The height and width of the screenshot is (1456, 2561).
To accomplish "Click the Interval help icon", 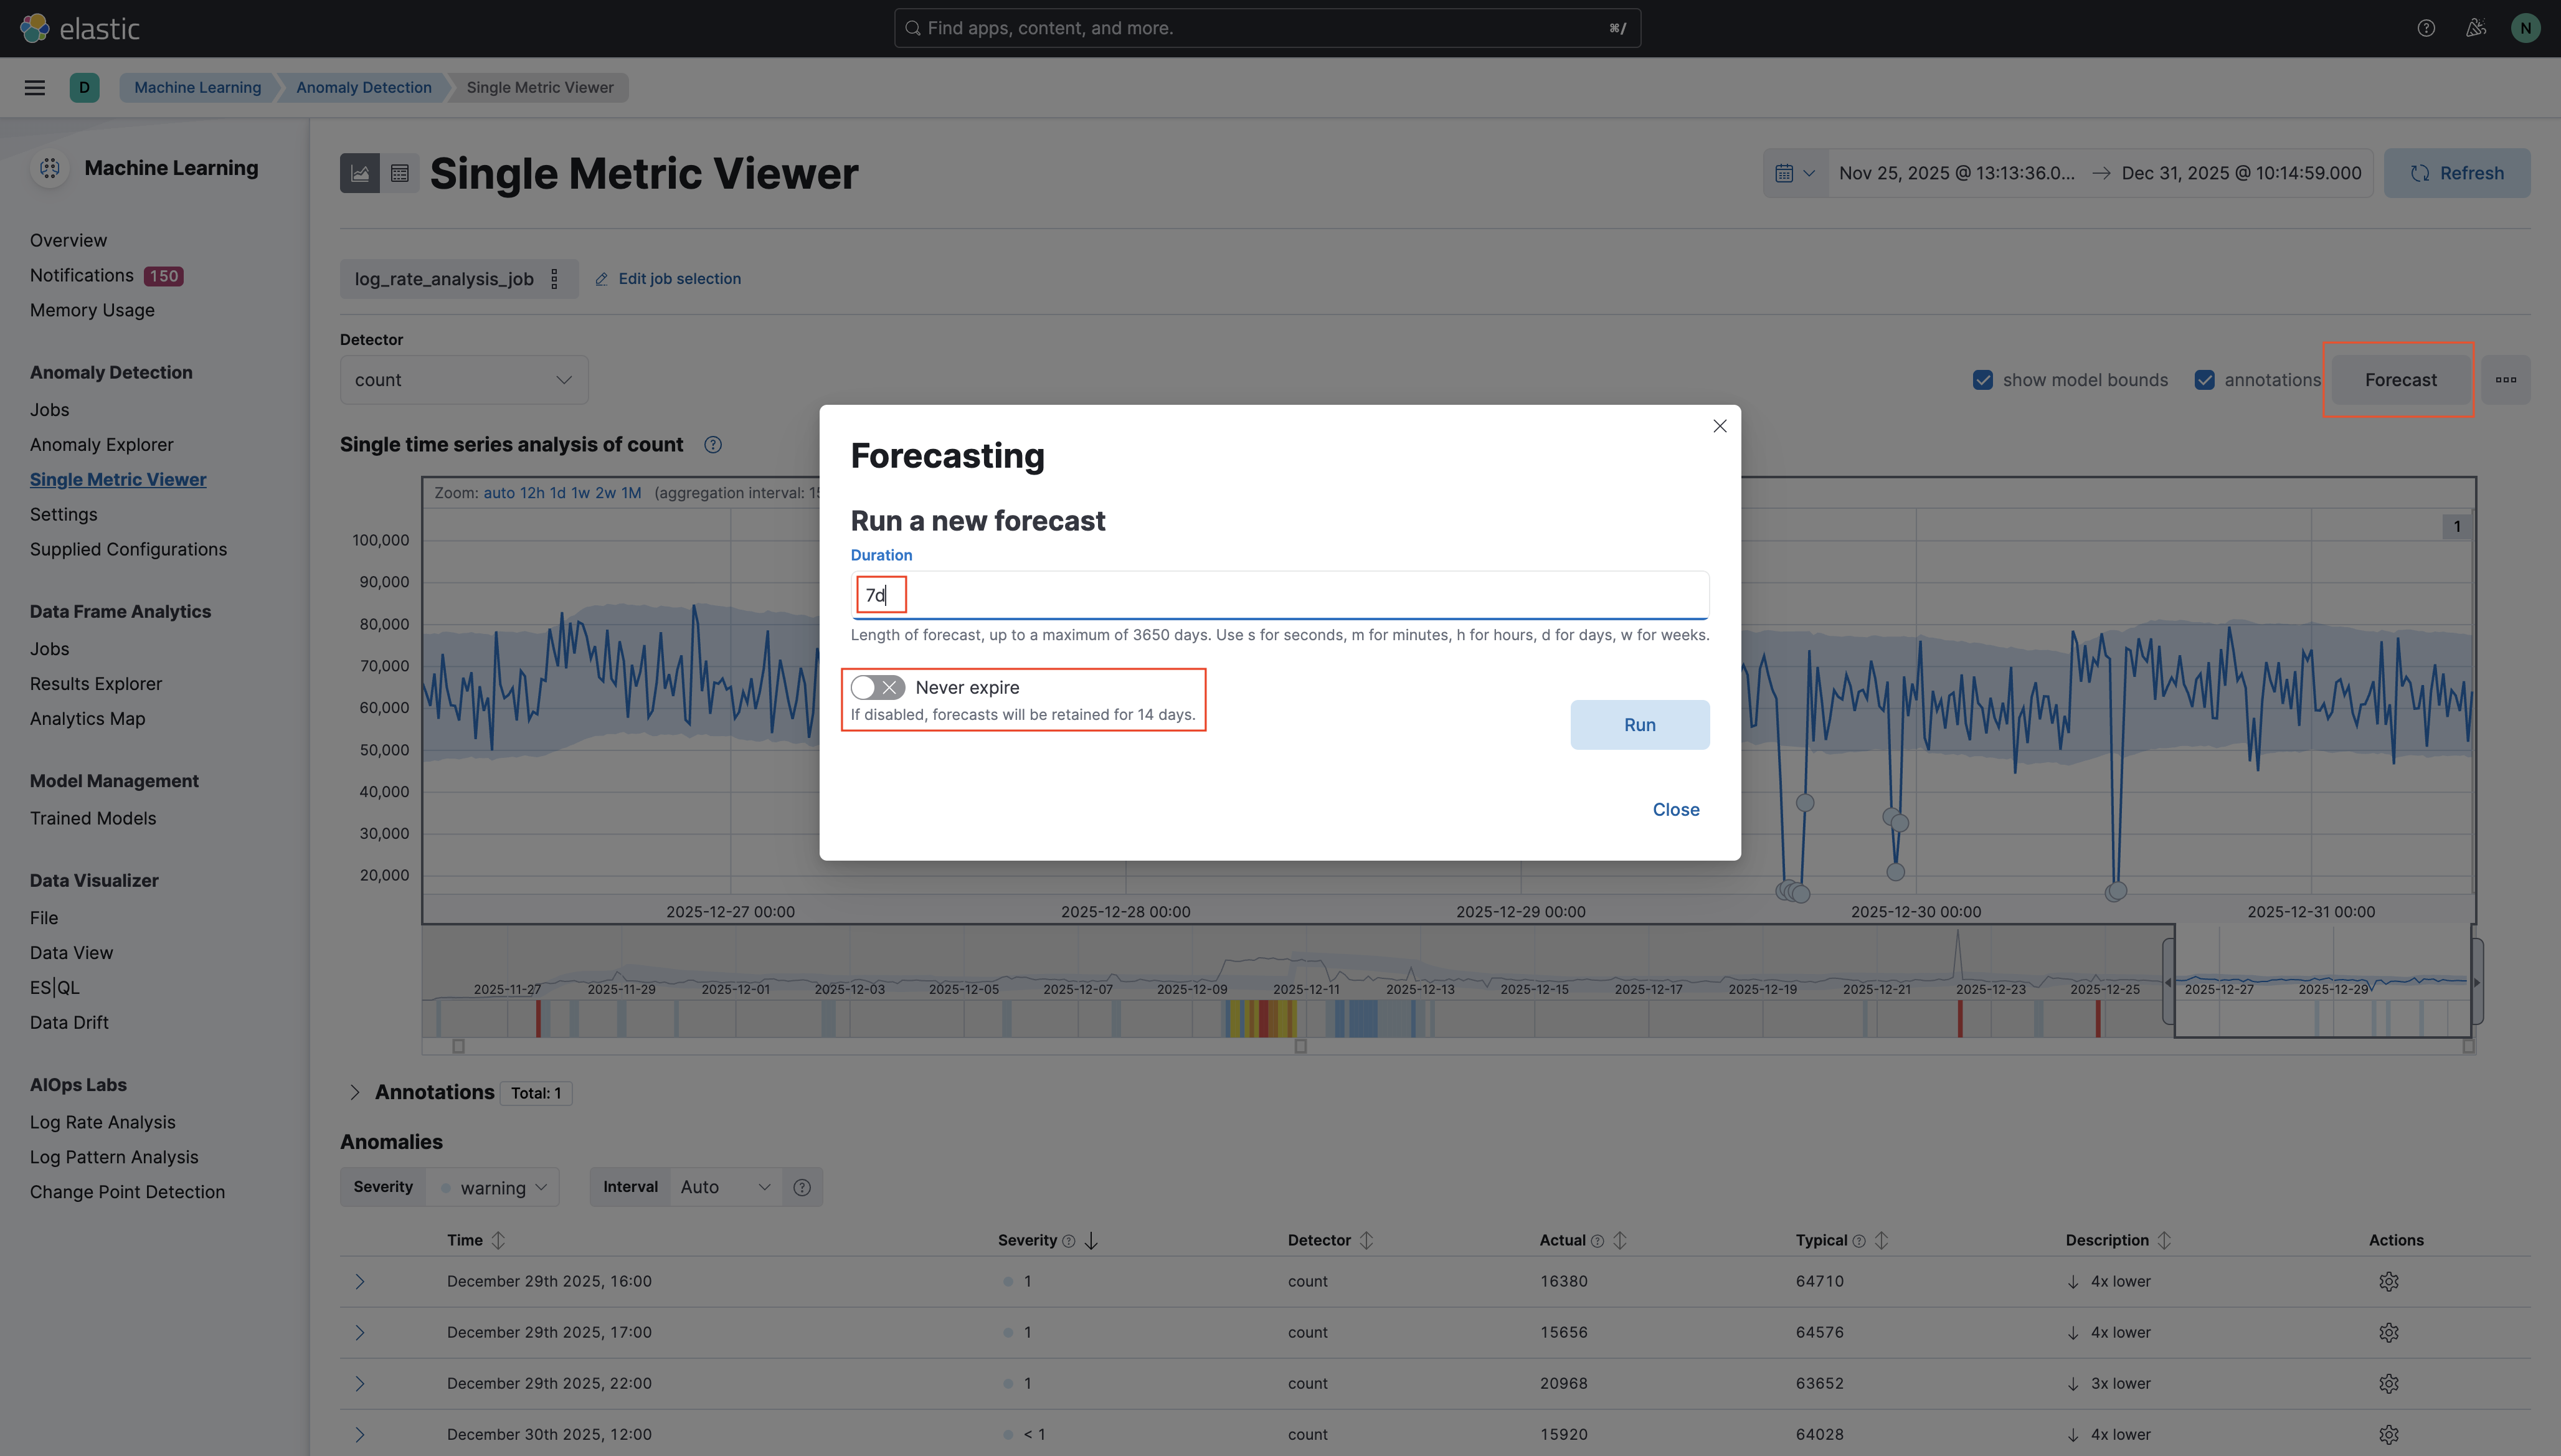I will (x=802, y=1187).
